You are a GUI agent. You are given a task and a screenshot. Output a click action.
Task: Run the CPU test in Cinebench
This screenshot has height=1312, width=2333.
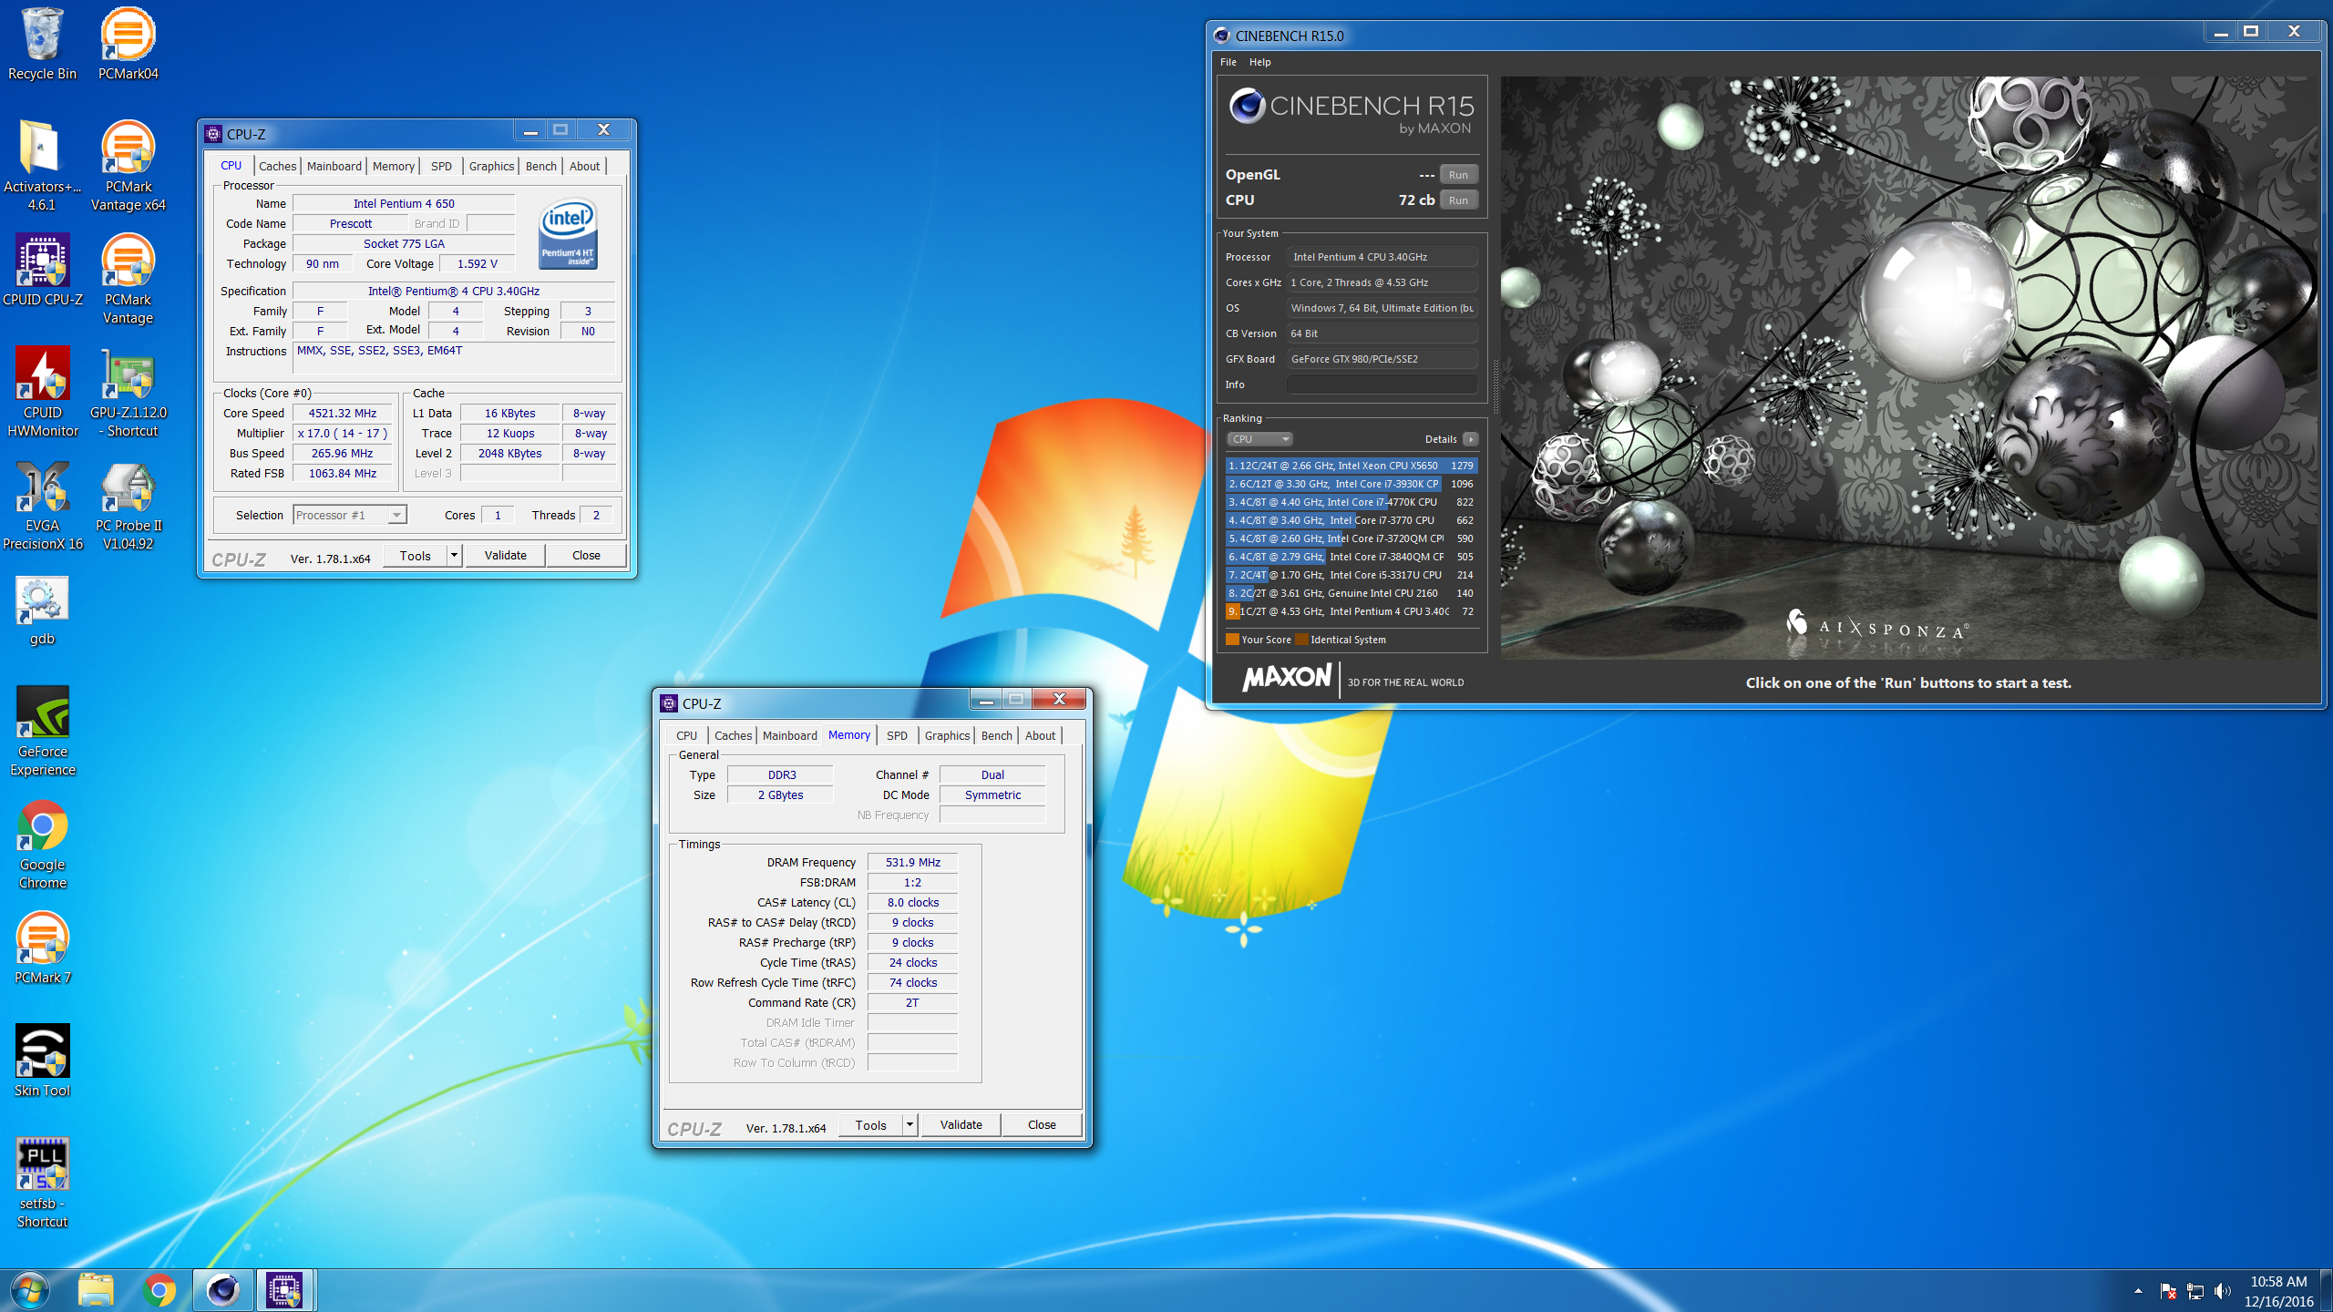pyautogui.click(x=1458, y=200)
